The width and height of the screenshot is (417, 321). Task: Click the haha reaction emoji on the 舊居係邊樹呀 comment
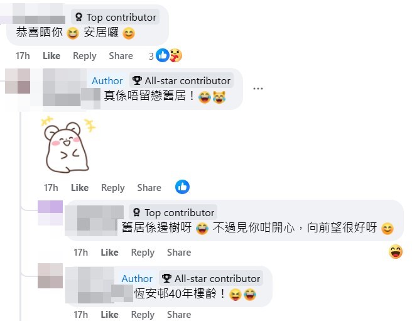pyautogui.click(x=396, y=252)
